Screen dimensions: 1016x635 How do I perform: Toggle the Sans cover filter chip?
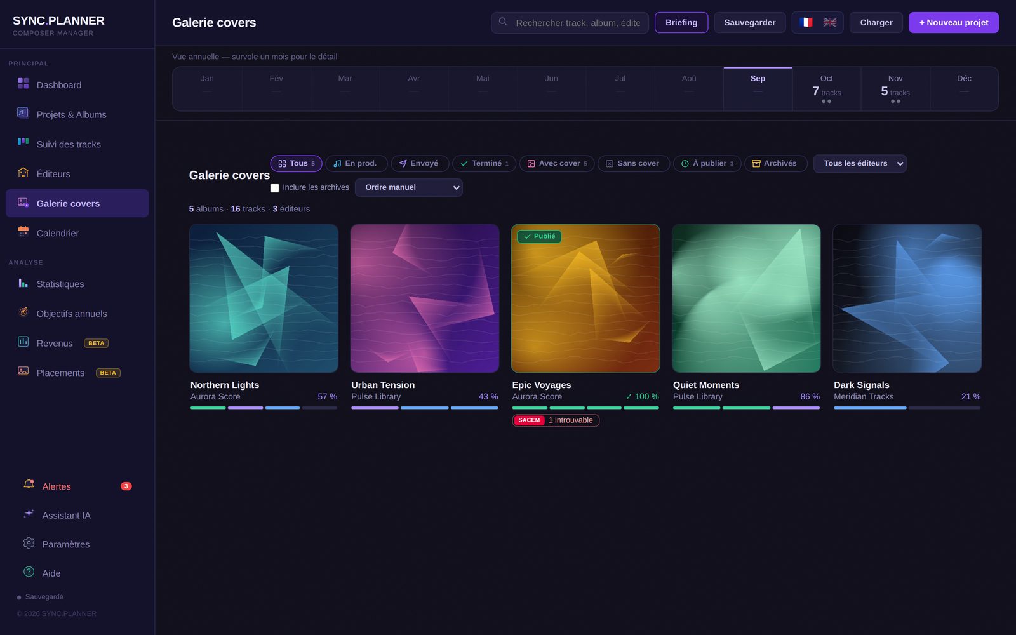pos(633,164)
